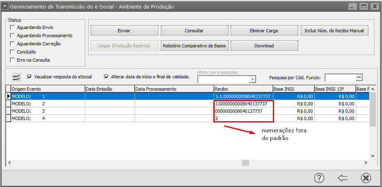This screenshot has height=187, width=382.
Task: Check the Erro na Consulta status box
Action: pyautogui.click(x=12, y=60)
